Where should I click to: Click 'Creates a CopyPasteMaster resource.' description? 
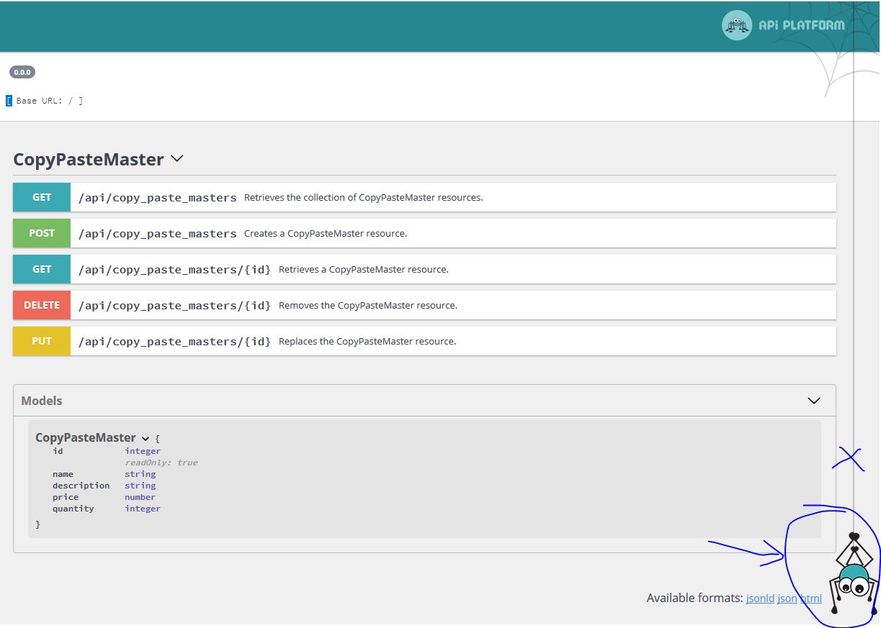point(326,233)
